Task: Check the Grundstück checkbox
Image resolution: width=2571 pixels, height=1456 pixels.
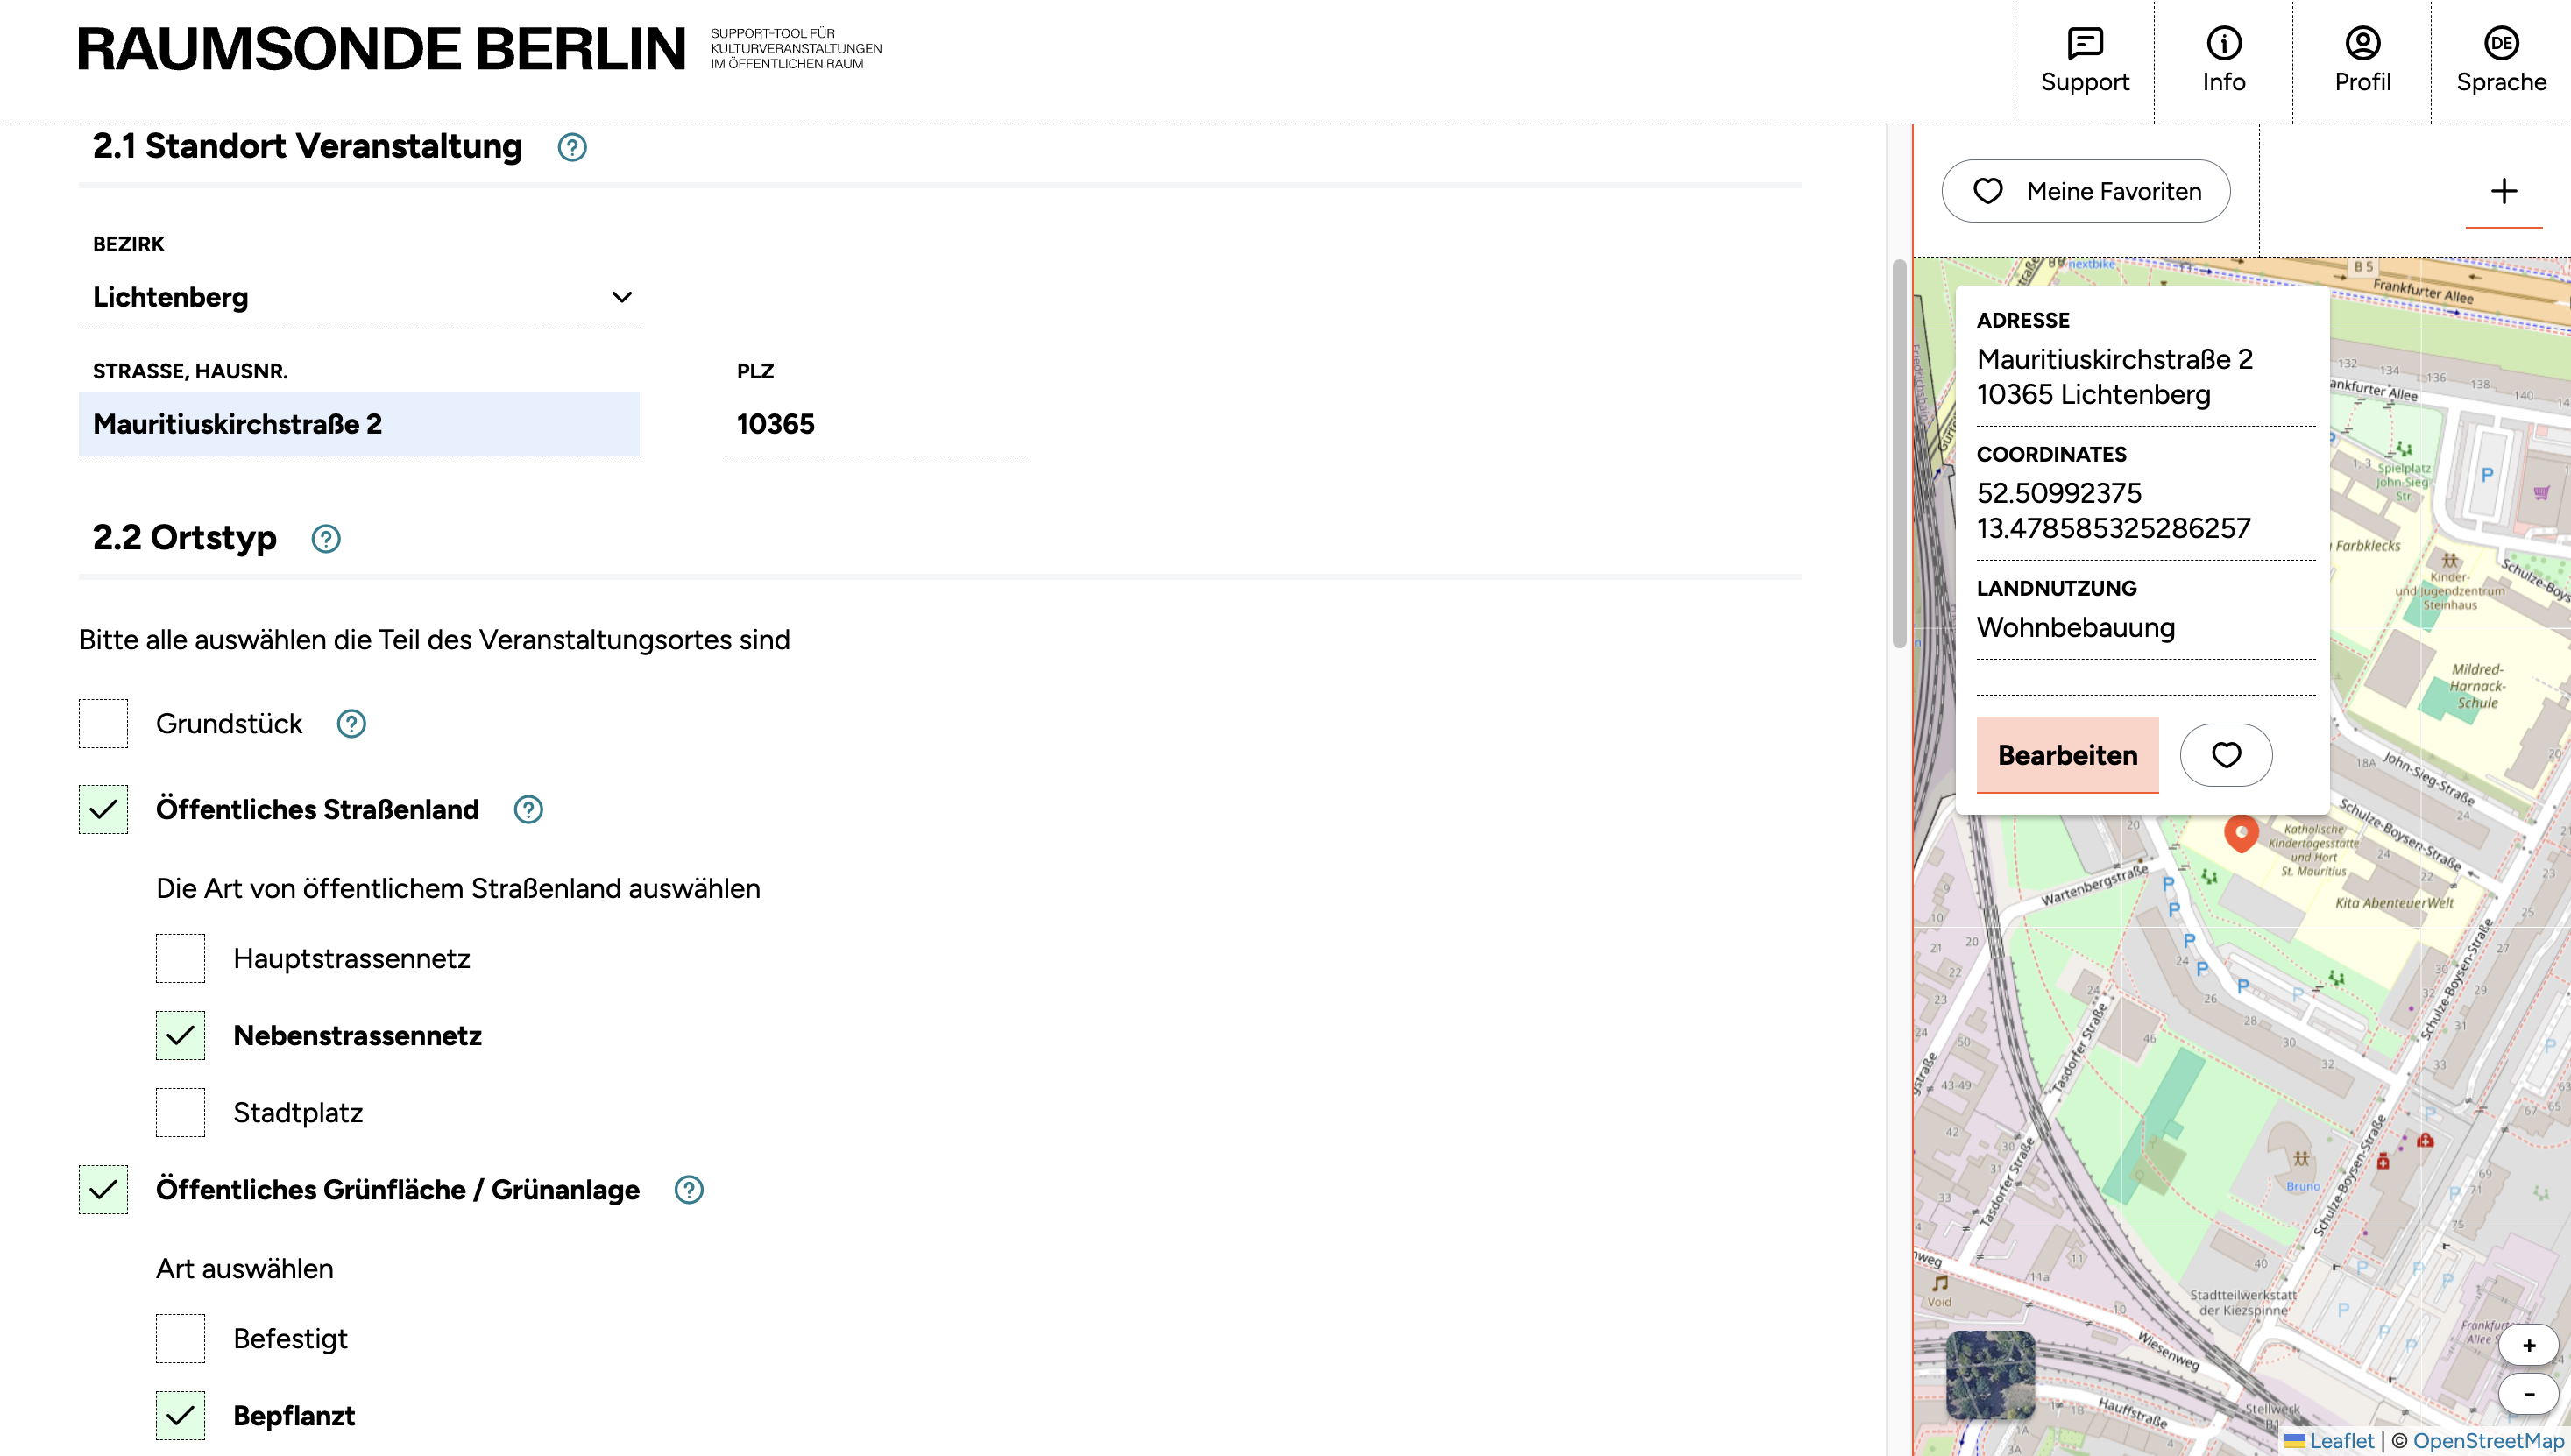Action: tap(104, 724)
